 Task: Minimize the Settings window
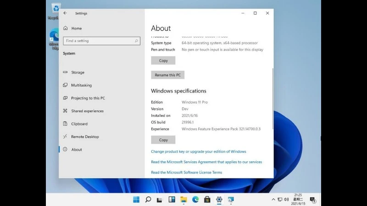pyautogui.click(x=243, y=13)
